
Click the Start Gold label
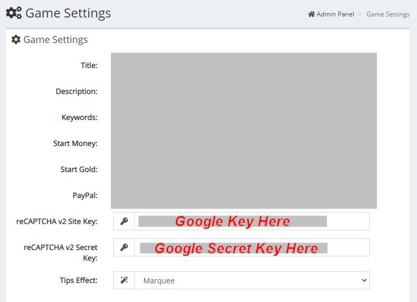click(79, 169)
